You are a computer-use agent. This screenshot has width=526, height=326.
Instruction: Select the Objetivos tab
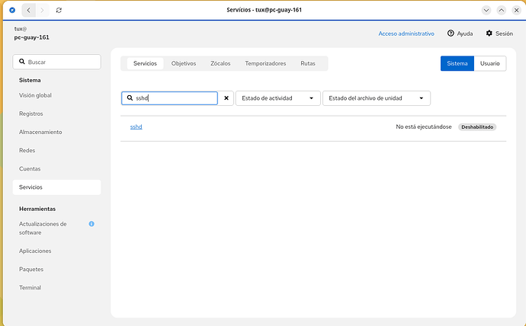184,63
